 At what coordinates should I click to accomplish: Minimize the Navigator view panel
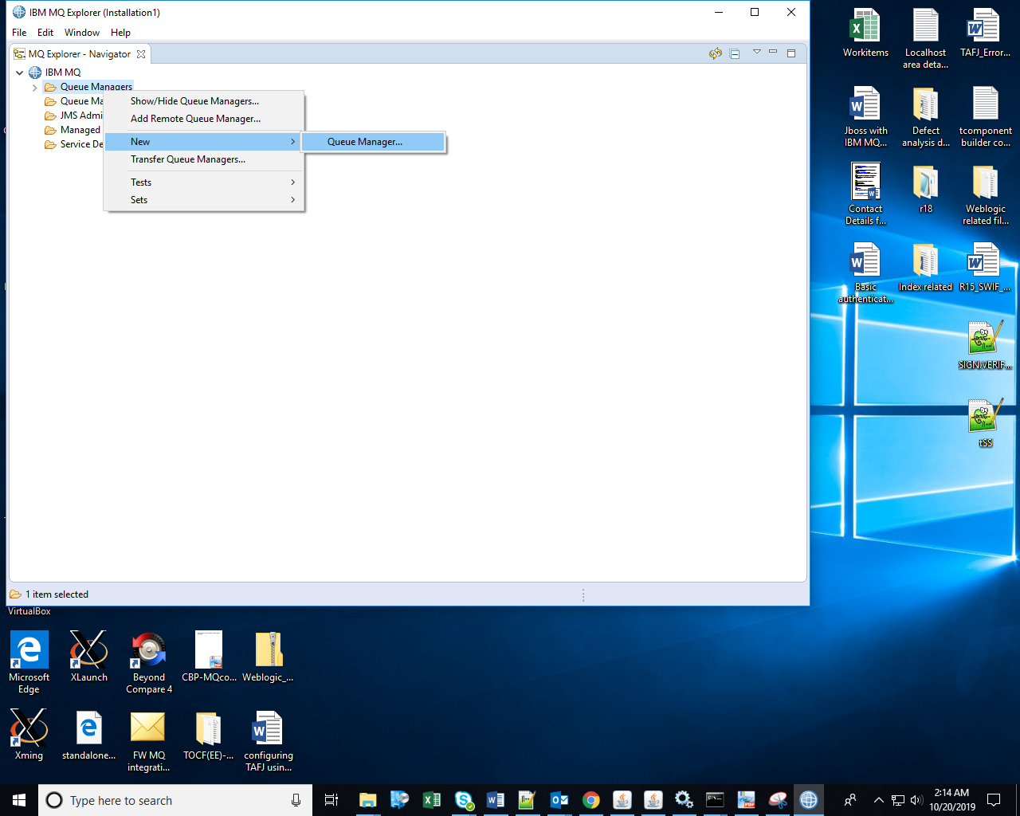coord(773,52)
